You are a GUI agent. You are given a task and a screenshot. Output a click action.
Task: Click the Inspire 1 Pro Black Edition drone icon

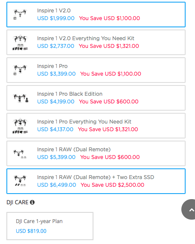(21, 98)
